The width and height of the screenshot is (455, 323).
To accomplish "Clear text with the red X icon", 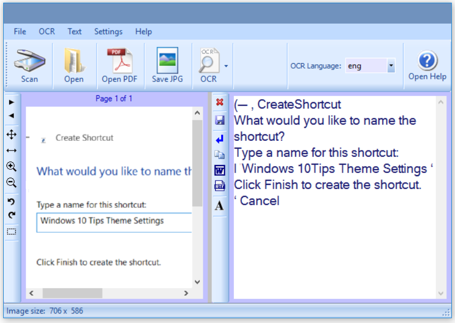I will 219,102.
